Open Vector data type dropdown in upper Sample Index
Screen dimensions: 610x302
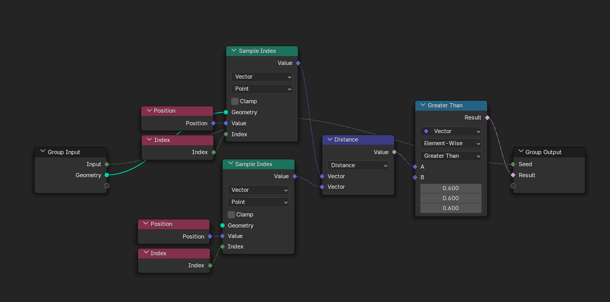point(262,77)
